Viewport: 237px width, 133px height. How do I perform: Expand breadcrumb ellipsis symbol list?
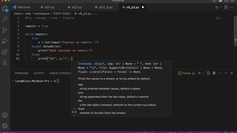tap(96, 14)
